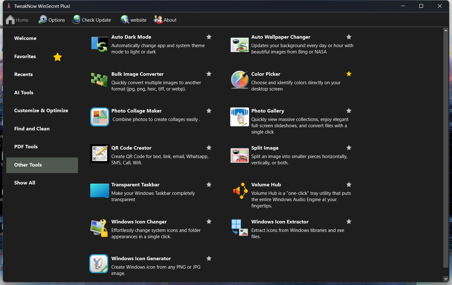The height and width of the screenshot is (285, 452).
Task: Open the Auto Dark Mode title link
Action: 131,37
